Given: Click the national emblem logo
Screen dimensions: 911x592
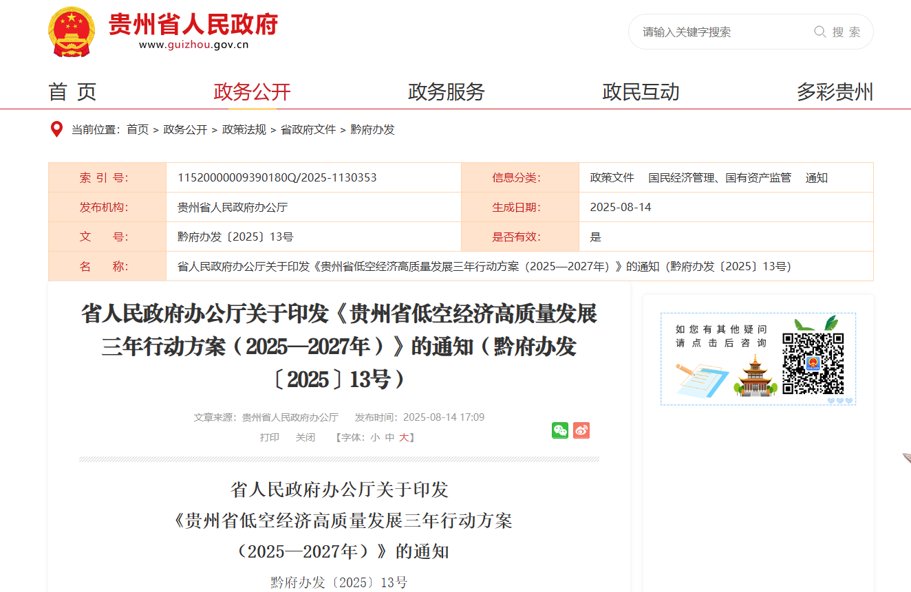Looking at the screenshot, I should click(72, 32).
